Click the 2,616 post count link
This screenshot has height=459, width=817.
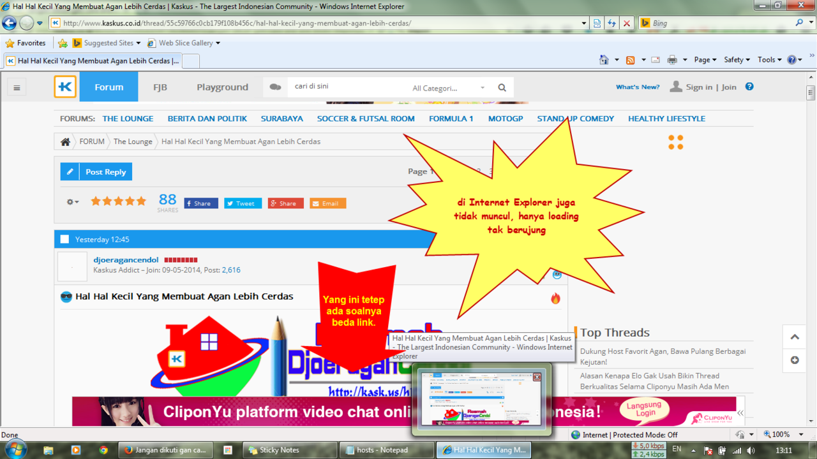coord(231,270)
